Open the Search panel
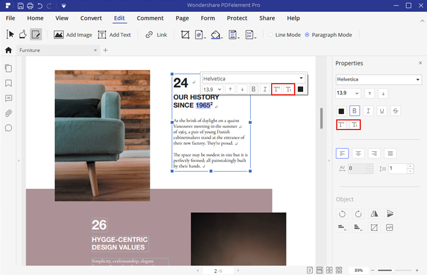427x275 pixels. click(x=9, y=128)
